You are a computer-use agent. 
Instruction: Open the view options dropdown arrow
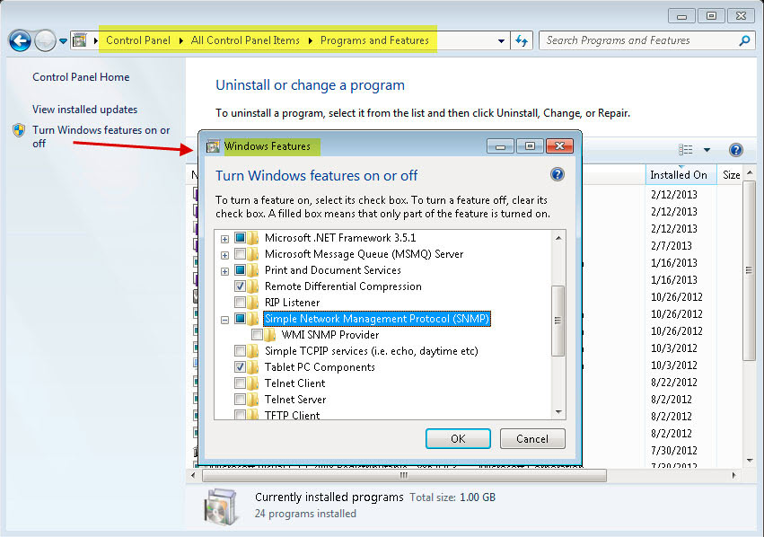point(707,150)
